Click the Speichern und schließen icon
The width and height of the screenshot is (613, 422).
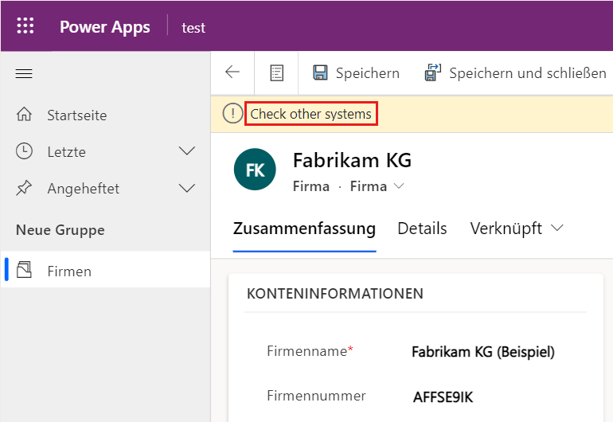pyautogui.click(x=433, y=72)
